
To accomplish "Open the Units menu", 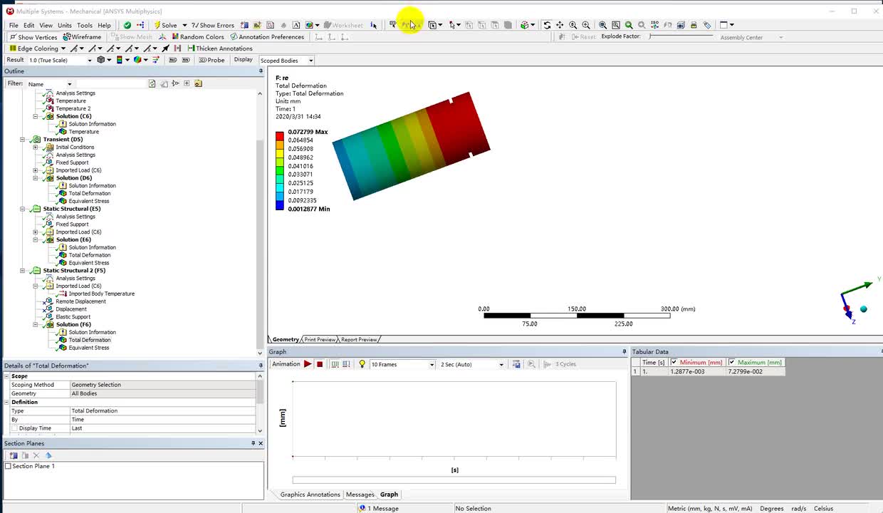I will pos(65,25).
